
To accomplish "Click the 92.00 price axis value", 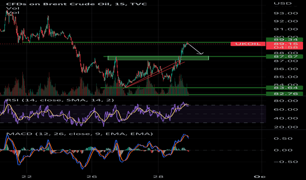I will 286,21.
